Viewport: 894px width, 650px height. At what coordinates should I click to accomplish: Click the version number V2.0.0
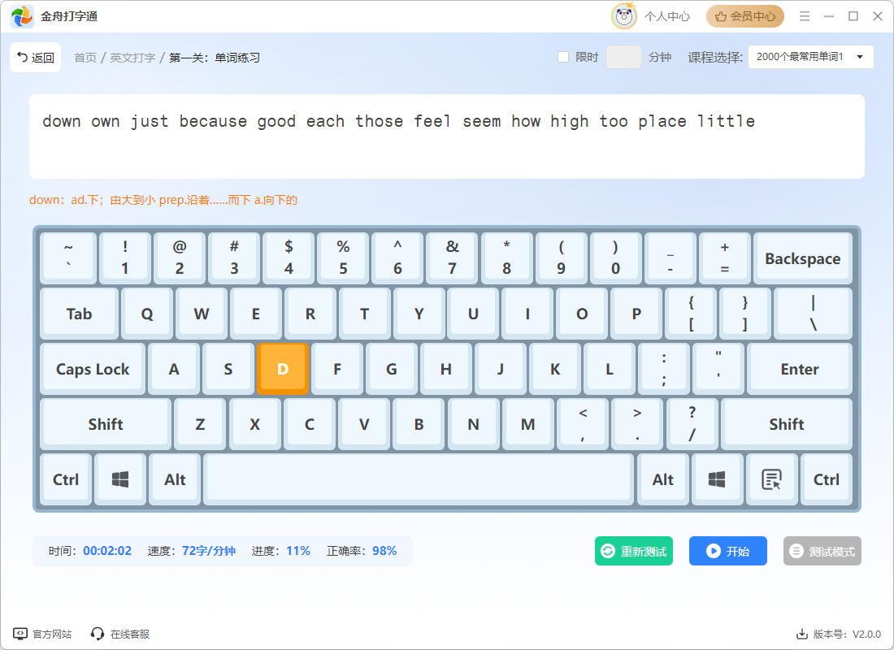point(866,634)
